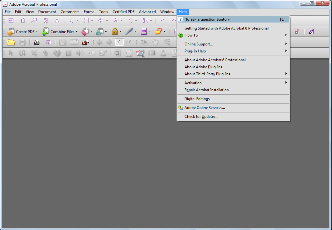Expand the Secure padlock dropdown arrow
Image resolution: width=332 pixels, height=230 pixels.
click(120, 32)
